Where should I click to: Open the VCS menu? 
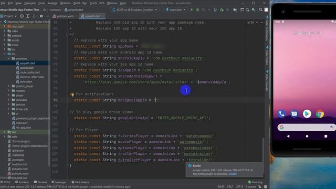pos(102,3)
